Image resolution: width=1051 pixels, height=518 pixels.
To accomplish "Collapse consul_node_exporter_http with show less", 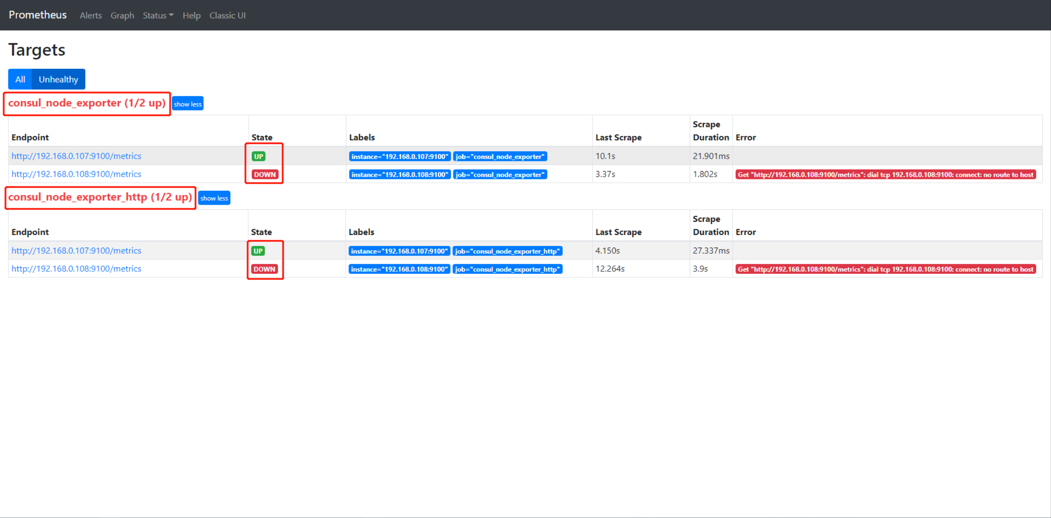I will tap(214, 198).
